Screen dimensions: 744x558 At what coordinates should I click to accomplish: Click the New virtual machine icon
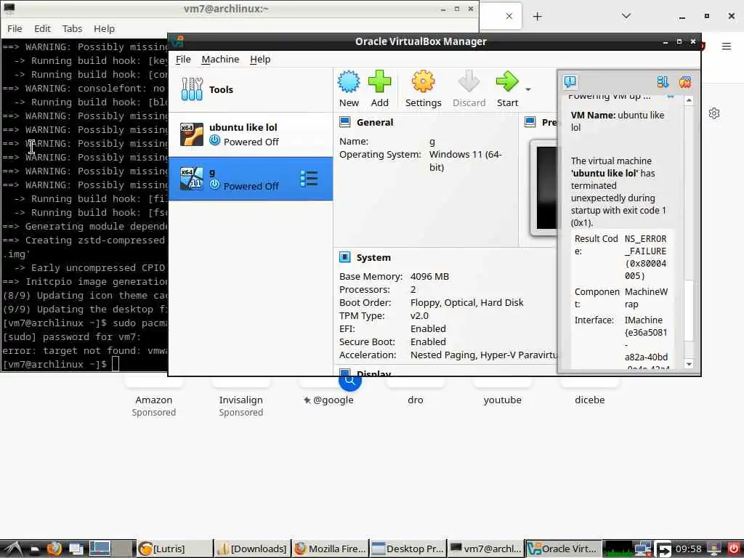(x=349, y=82)
